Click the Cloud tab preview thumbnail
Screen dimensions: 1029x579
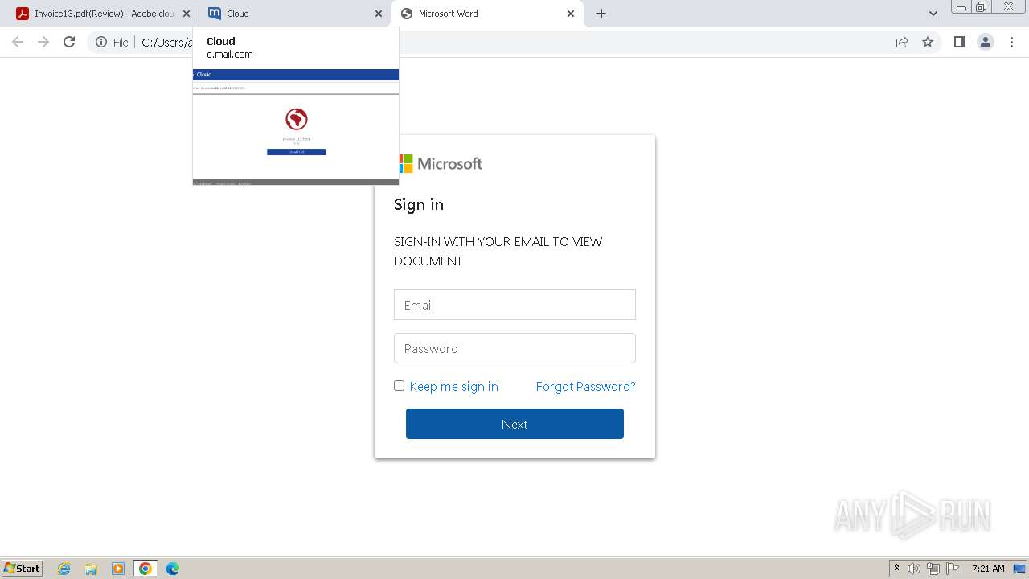pyautogui.click(x=296, y=127)
